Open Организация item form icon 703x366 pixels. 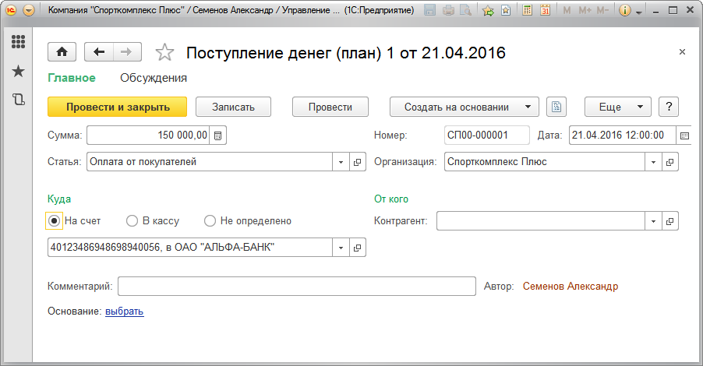[669, 162]
